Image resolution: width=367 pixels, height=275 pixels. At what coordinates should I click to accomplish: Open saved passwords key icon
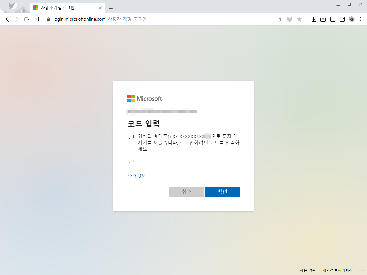tap(280, 19)
